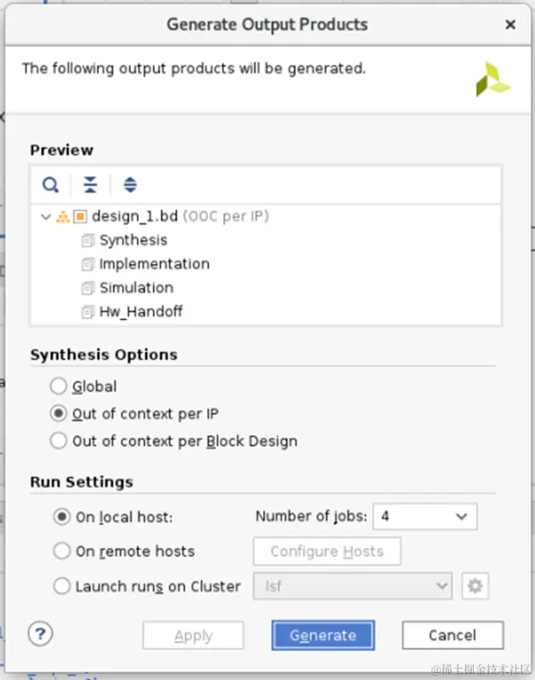Open the lsf cluster dropdown

pyautogui.click(x=352, y=586)
